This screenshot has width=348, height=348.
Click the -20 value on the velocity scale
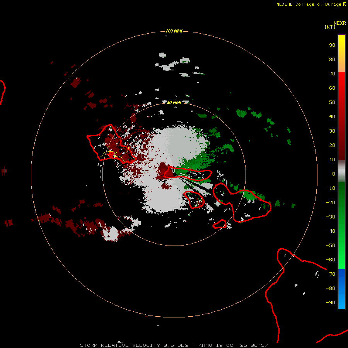click(331, 203)
